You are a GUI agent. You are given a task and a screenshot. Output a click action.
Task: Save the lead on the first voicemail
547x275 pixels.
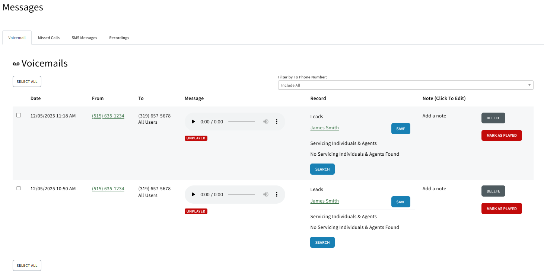[400, 128]
